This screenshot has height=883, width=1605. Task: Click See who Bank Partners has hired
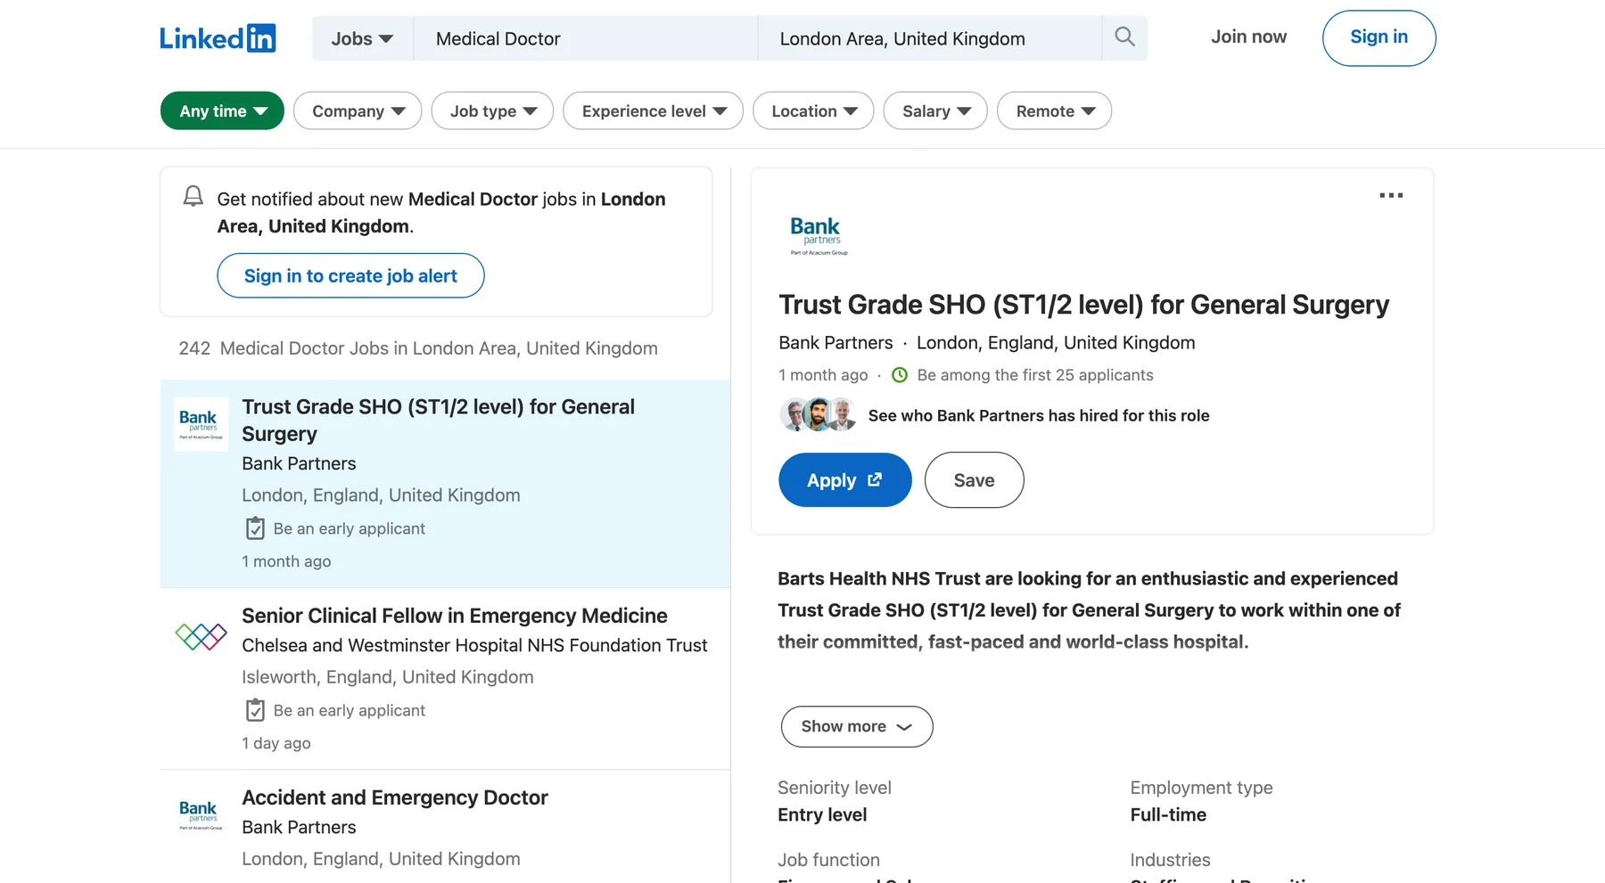click(1039, 415)
